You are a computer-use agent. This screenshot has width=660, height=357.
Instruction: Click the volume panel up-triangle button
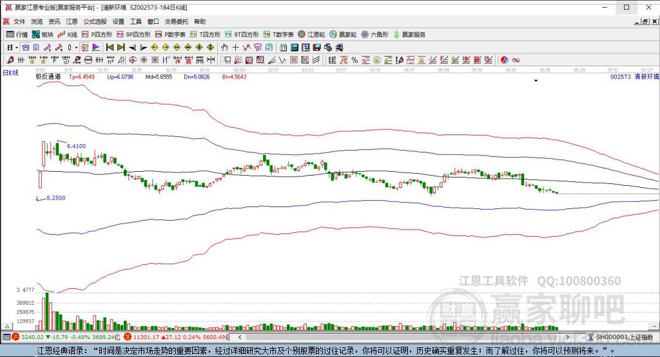(7, 326)
